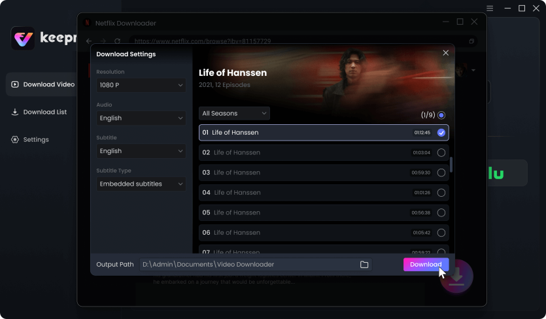546x319 pixels.
Task: Click the Settings gear icon
Action: tap(14, 140)
